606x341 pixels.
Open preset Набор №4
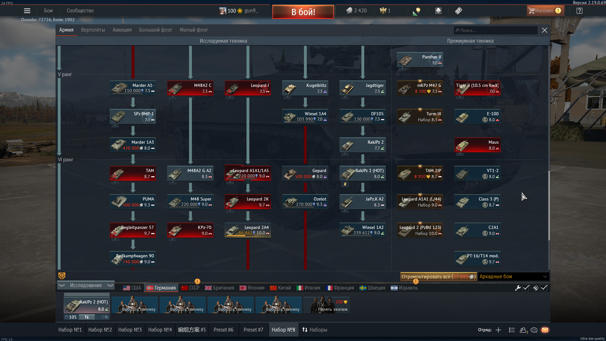point(160,330)
